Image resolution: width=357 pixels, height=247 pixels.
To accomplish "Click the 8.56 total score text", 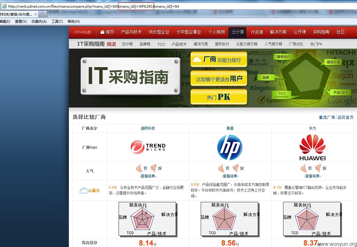I will 228,243.
